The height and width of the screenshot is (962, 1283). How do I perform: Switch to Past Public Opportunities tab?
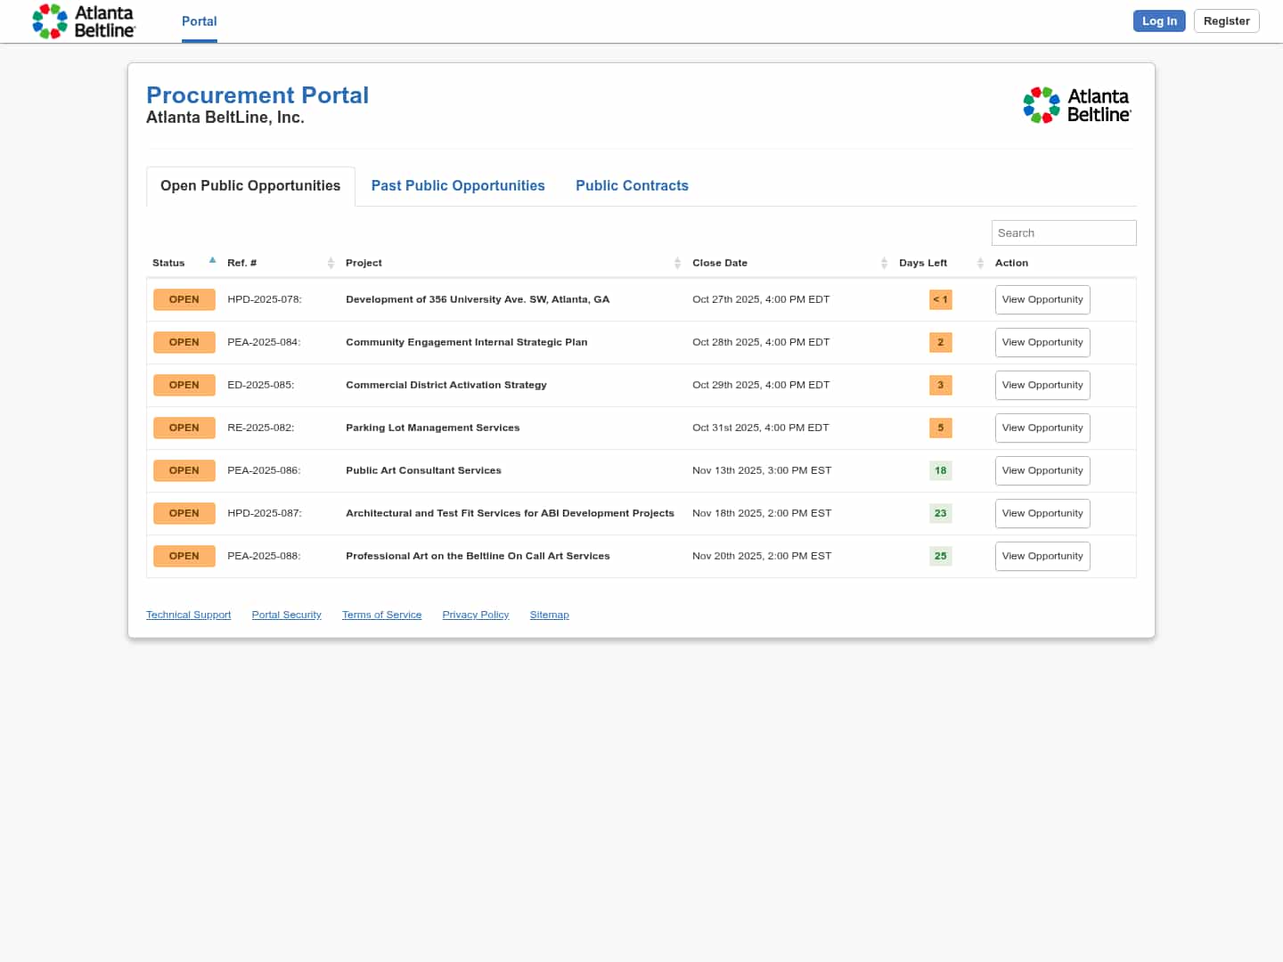[x=458, y=185]
